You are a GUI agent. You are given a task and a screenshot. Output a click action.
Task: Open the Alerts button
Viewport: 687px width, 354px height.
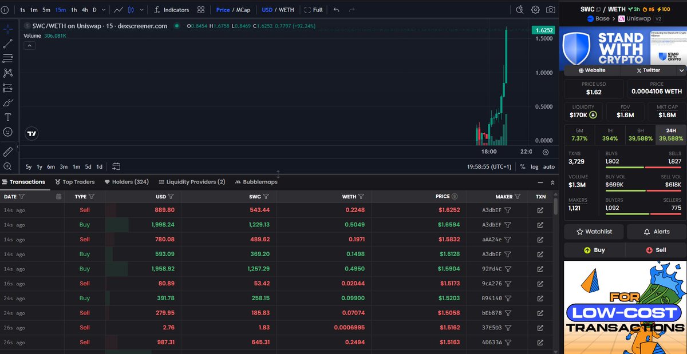[x=656, y=232]
